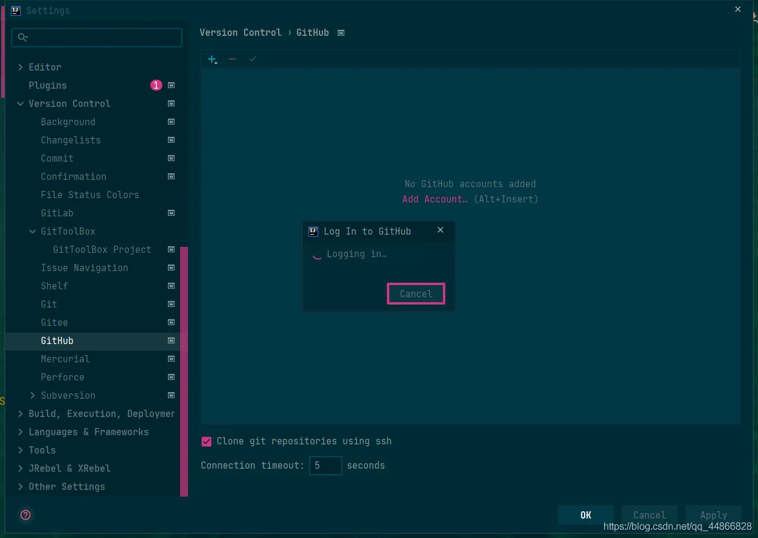Click project-level icon next to Commit
Screen dimensions: 758x538
[172, 159]
